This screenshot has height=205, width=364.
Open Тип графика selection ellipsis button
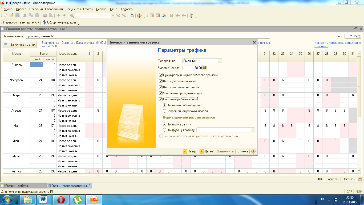pos(220,61)
